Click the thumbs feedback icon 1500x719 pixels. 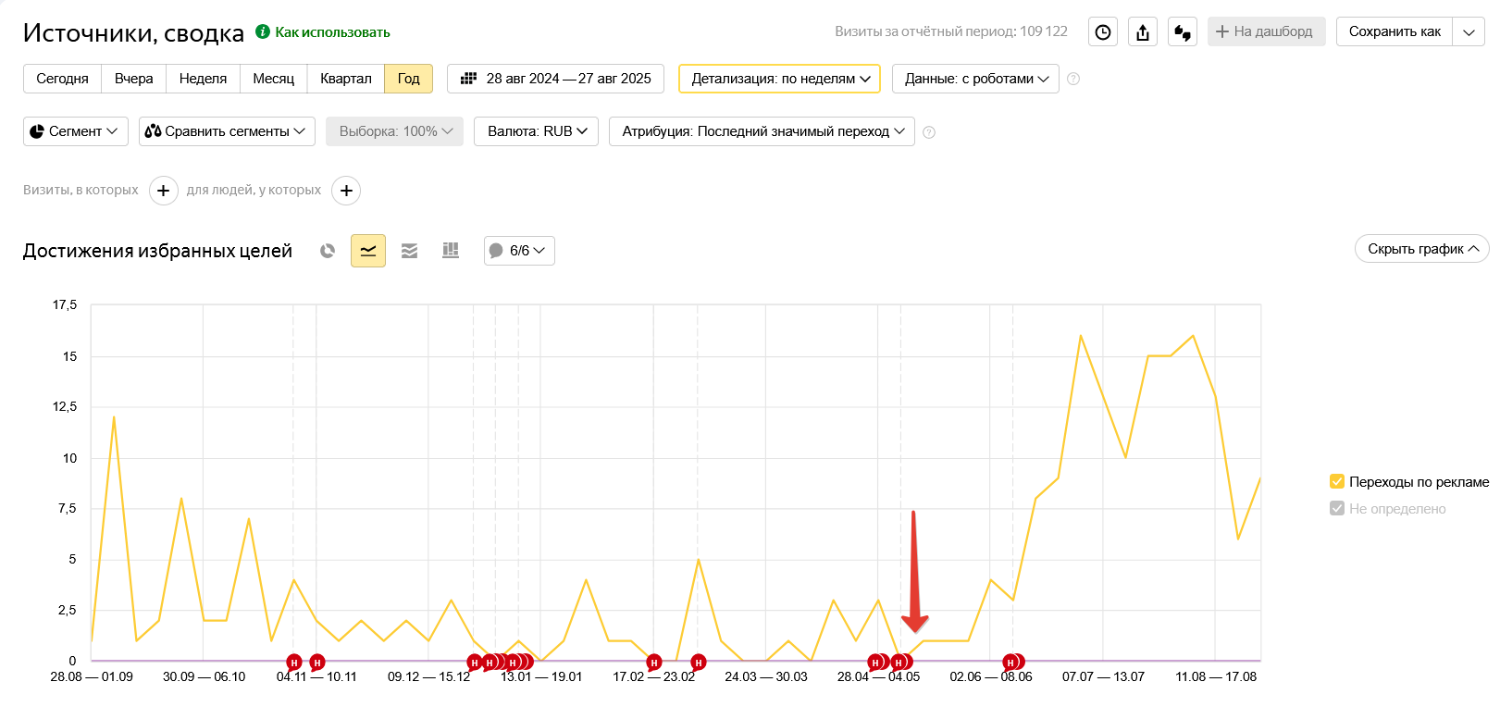1183,32
